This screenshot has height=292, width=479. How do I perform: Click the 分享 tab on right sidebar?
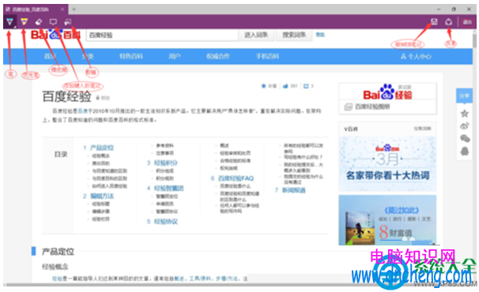(464, 95)
